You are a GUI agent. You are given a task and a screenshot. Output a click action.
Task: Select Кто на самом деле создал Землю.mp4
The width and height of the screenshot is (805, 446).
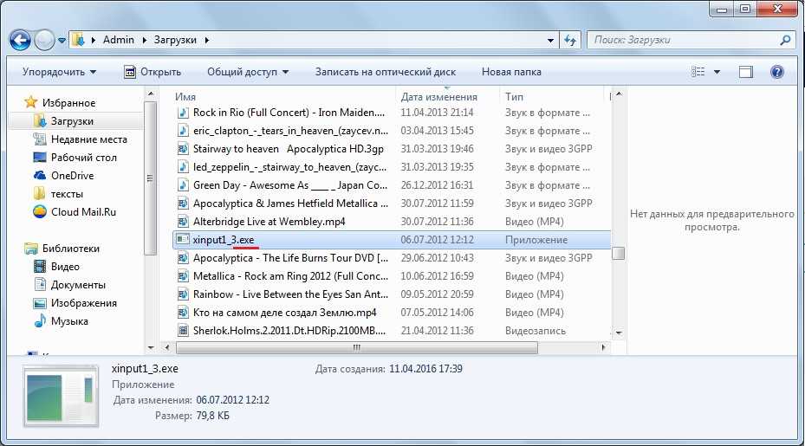tap(284, 313)
